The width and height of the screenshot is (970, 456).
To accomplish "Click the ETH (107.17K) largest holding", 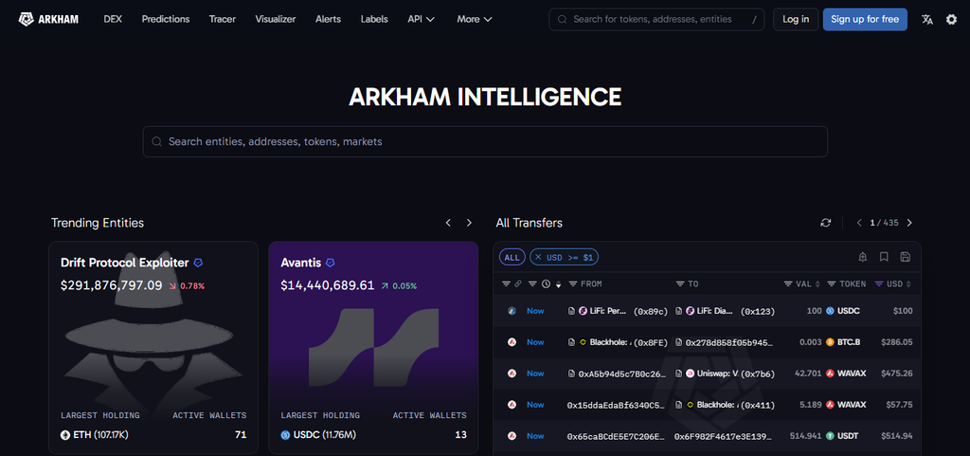I will (95, 435).
